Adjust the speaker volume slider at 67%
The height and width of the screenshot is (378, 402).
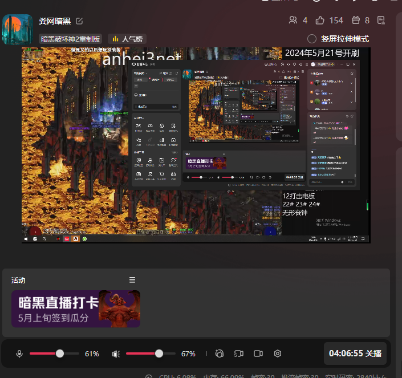(151, 353)
